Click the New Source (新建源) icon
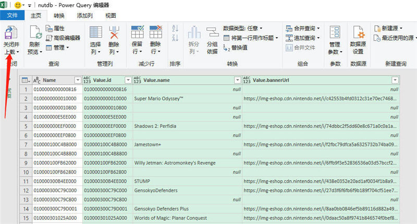 (377, 28)
